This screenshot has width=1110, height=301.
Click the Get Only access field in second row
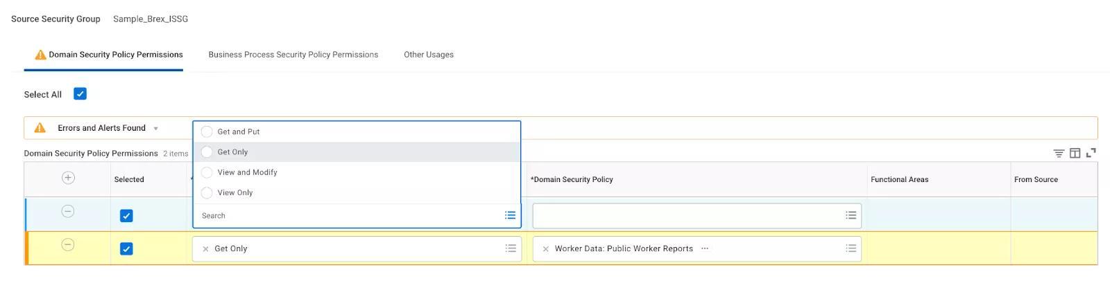point(357,249)
